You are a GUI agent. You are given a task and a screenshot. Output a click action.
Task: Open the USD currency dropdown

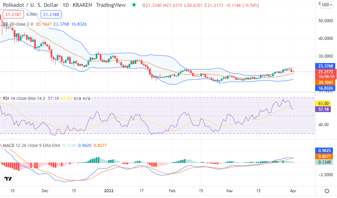(327, 5)
